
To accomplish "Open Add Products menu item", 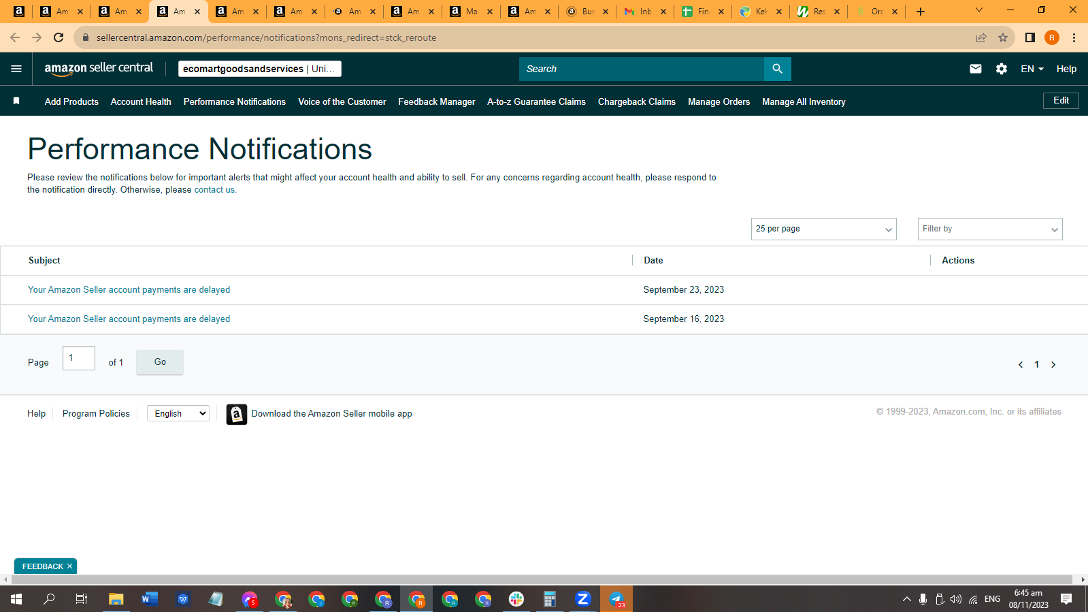I will pos(71,101).
